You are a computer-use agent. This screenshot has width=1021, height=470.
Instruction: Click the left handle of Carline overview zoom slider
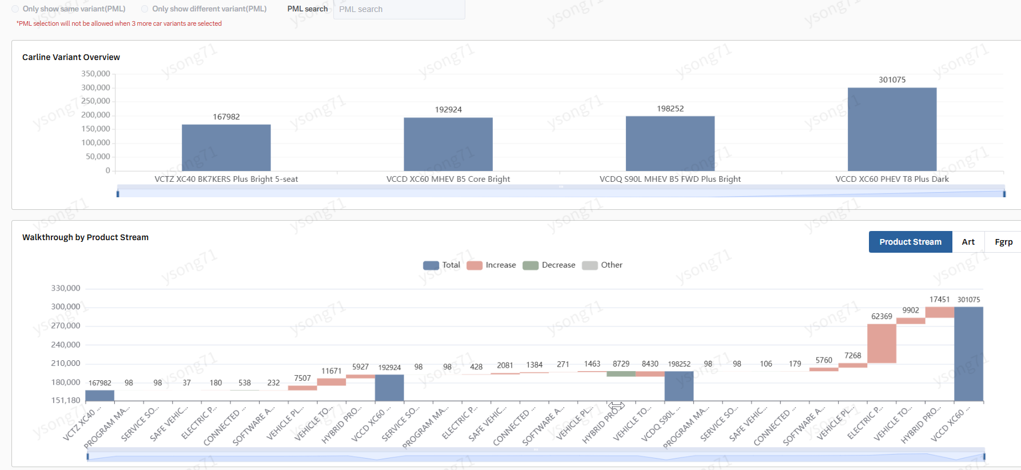coord(118,194)
